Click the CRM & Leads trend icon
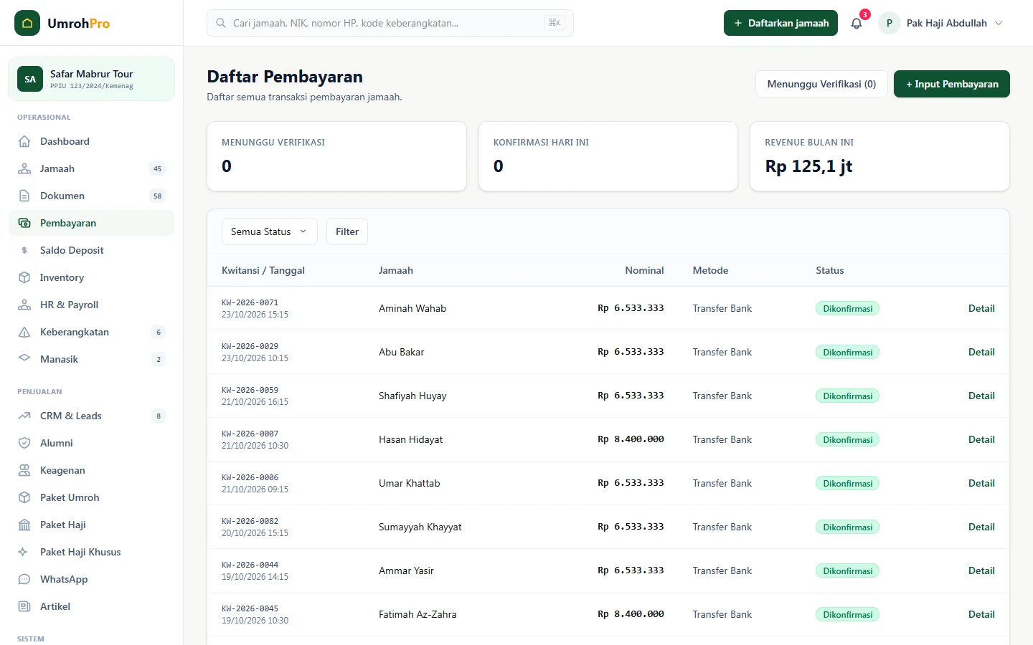 [24, 416]
